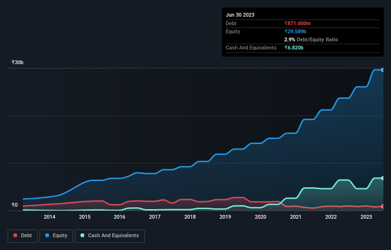
Task: Click the ₹29.589b equity value
Action: click(x=295, y=31)
